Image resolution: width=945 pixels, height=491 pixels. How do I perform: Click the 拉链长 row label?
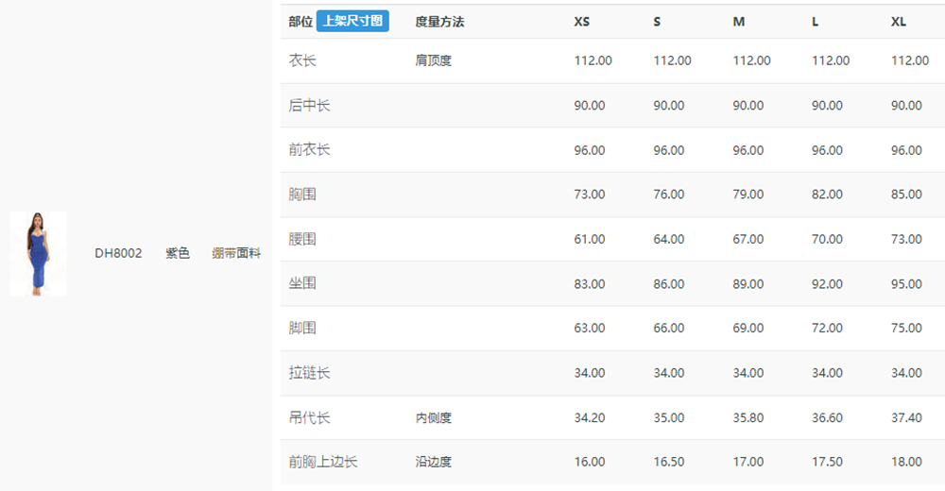[309, 373]
